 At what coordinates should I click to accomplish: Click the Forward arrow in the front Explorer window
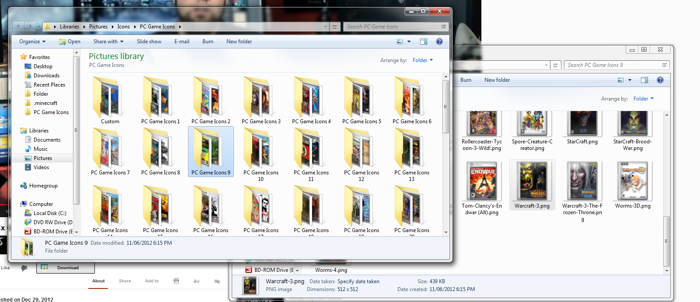click(x=30, y=27)
